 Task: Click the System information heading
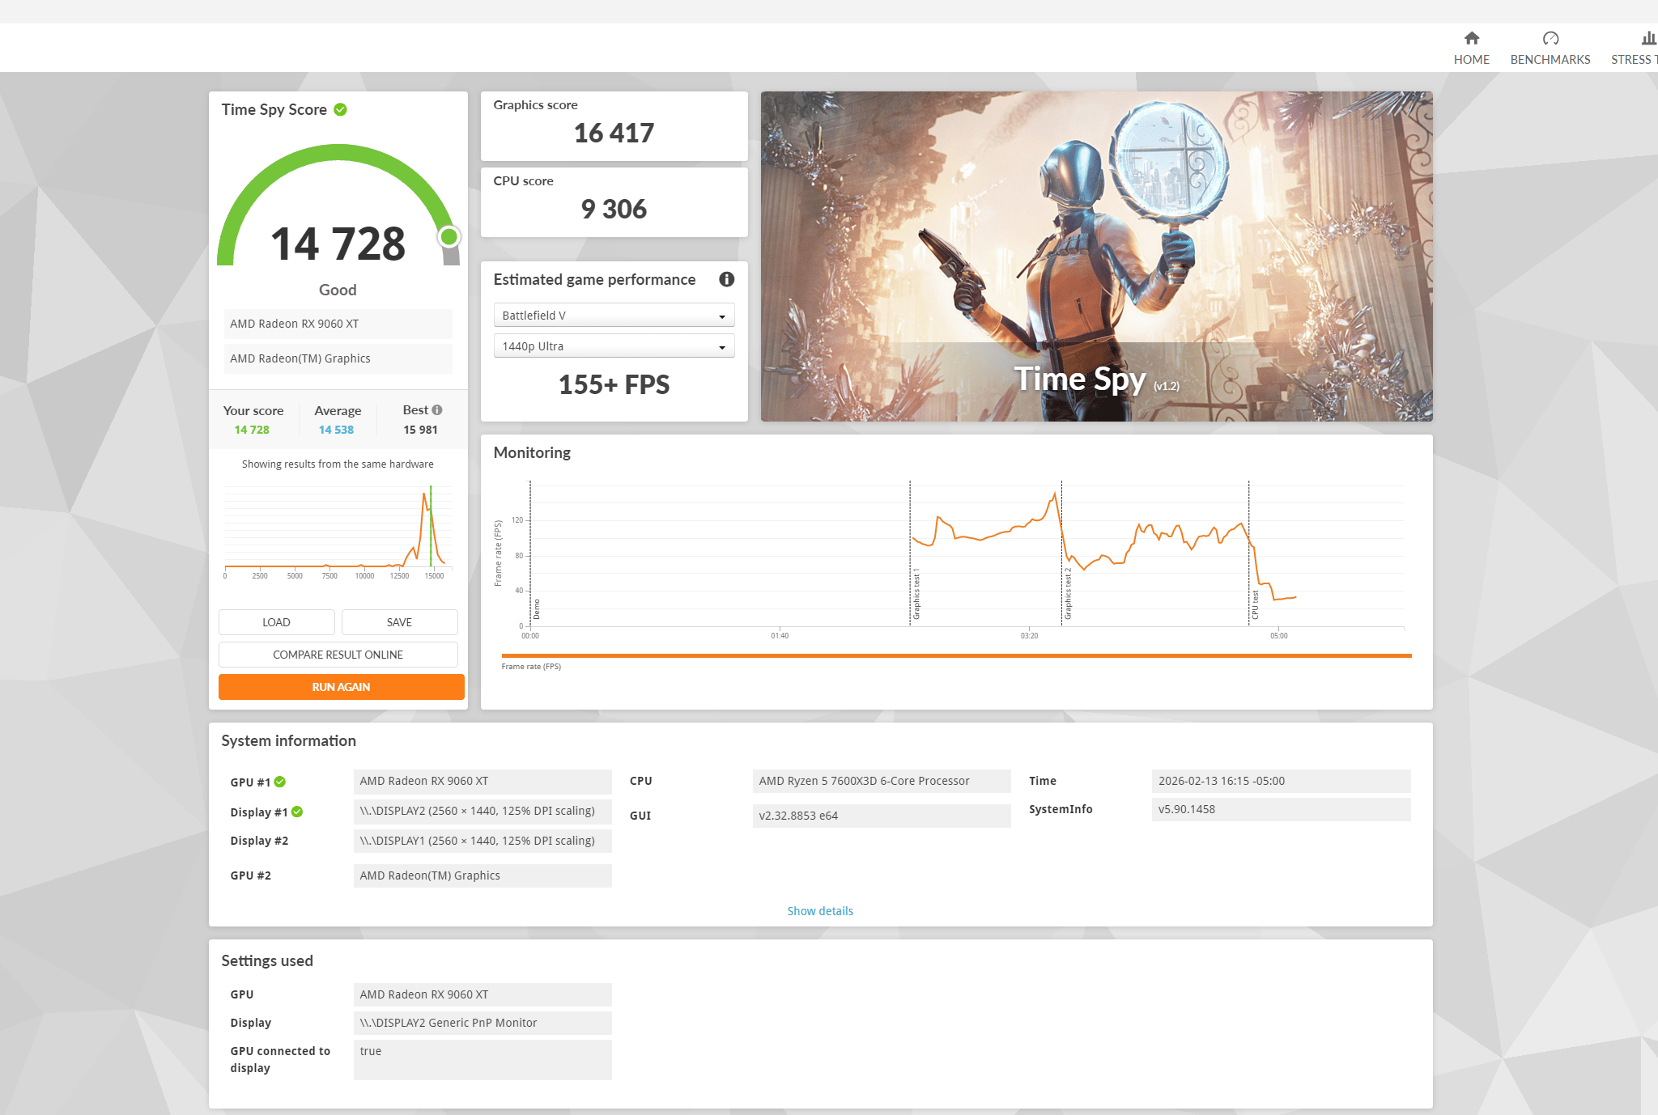pos(288,740)
